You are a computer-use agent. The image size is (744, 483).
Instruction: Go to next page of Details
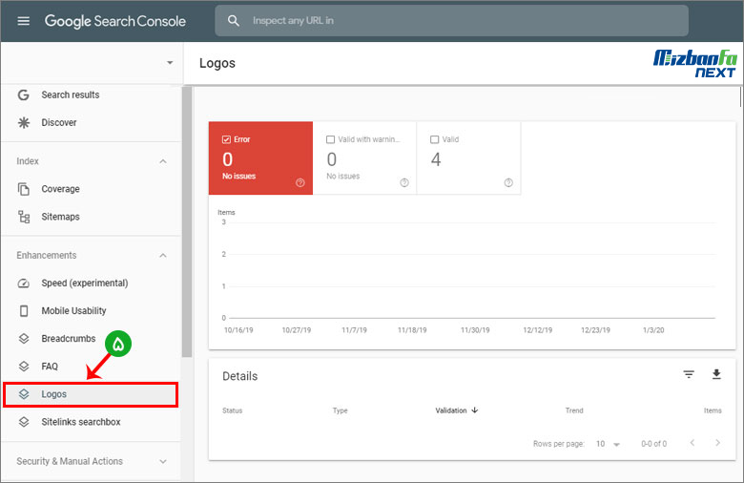click(x=717, y=443)
